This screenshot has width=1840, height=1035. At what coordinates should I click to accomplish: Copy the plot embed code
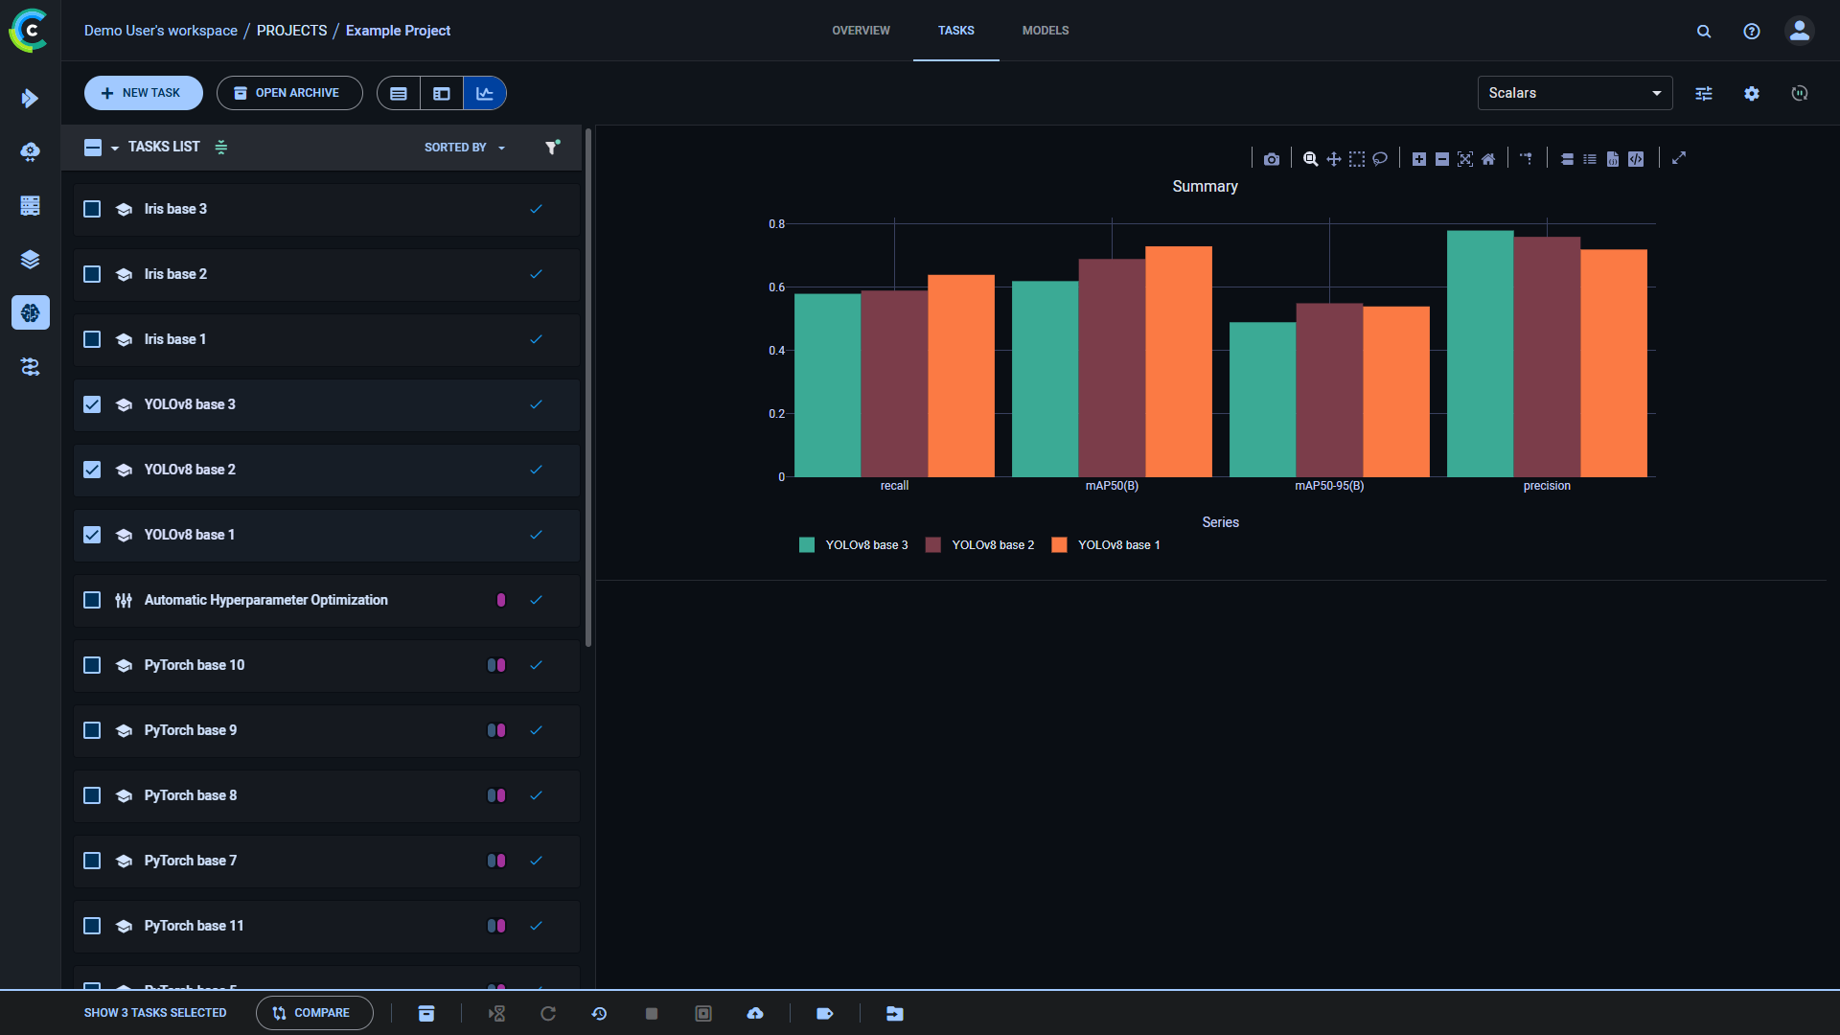coord(1636,159)
